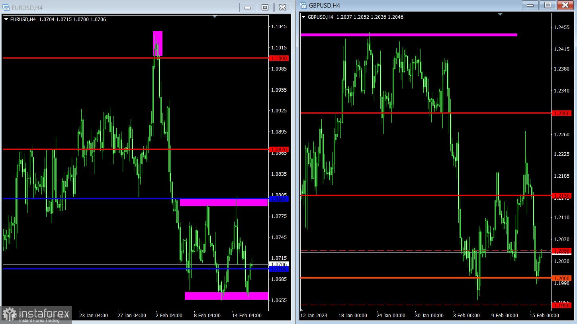The width and height of the screenshot is (577, 324).
Task: Click the 24 Jan 00:00 date label
Action: point(391,315)
